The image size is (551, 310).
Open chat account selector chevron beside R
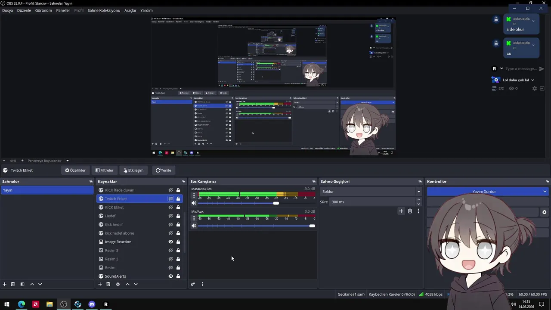501,68
